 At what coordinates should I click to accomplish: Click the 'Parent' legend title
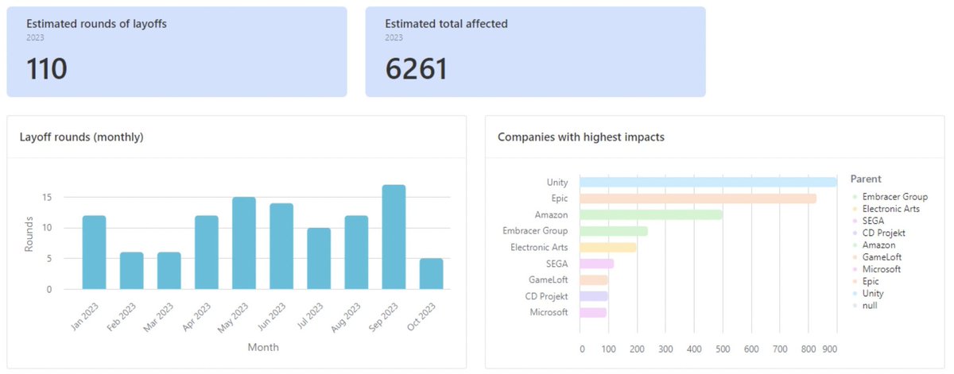tap(866, 179)
